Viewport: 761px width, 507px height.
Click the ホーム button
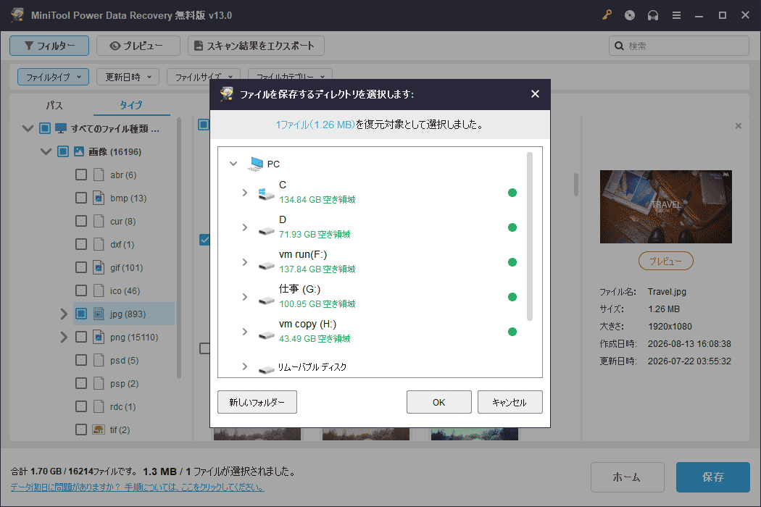coord(627,477)
